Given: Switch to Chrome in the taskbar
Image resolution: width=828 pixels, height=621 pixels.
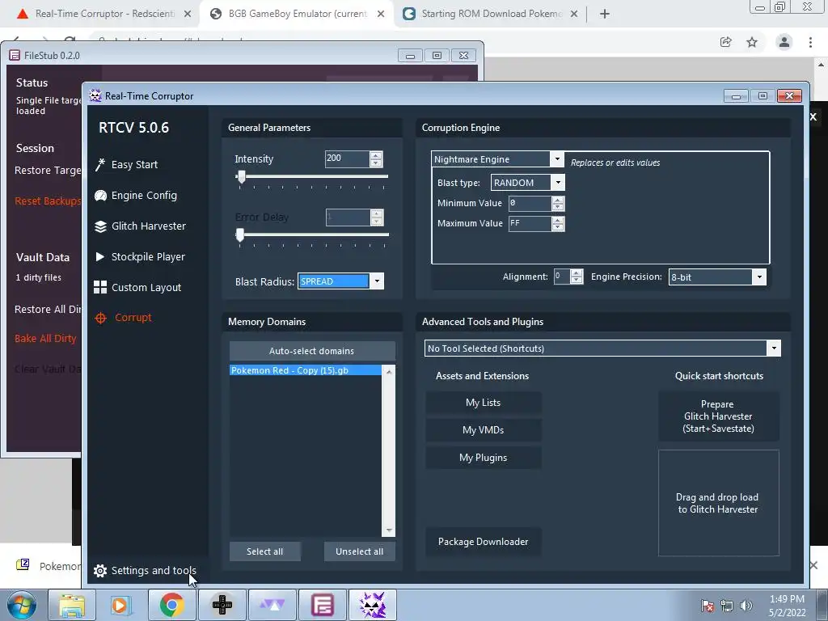Looking at the screenshot, I should click(171, 605).
